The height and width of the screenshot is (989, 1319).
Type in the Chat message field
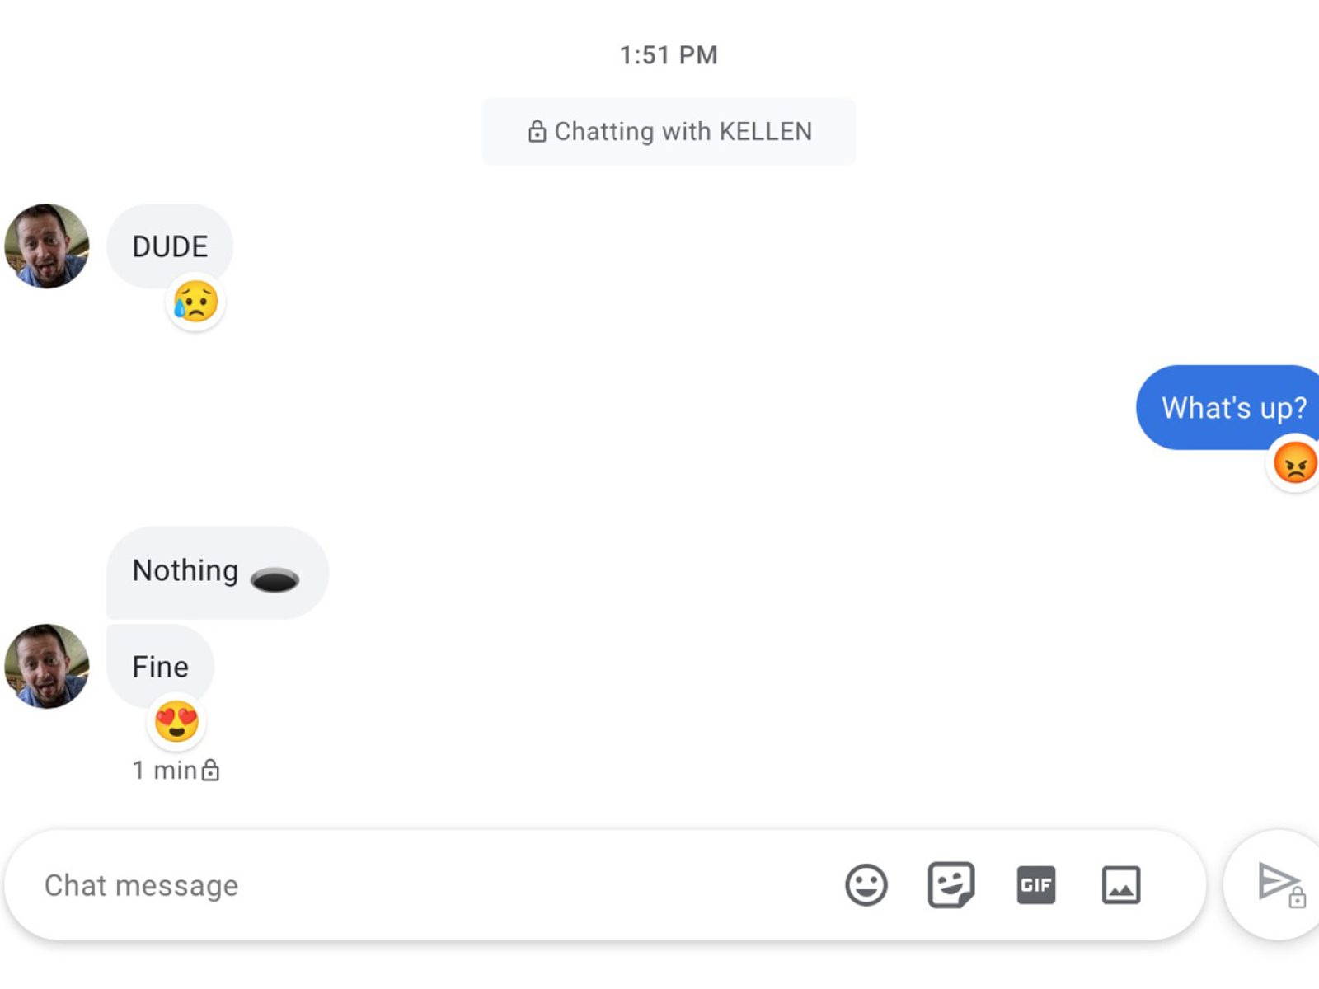[x=412, y=885]
